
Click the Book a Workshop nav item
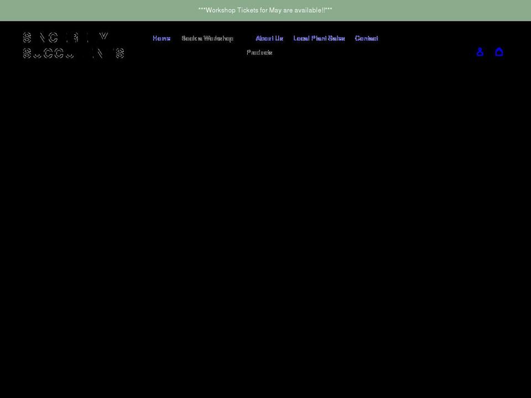(207, 38)
